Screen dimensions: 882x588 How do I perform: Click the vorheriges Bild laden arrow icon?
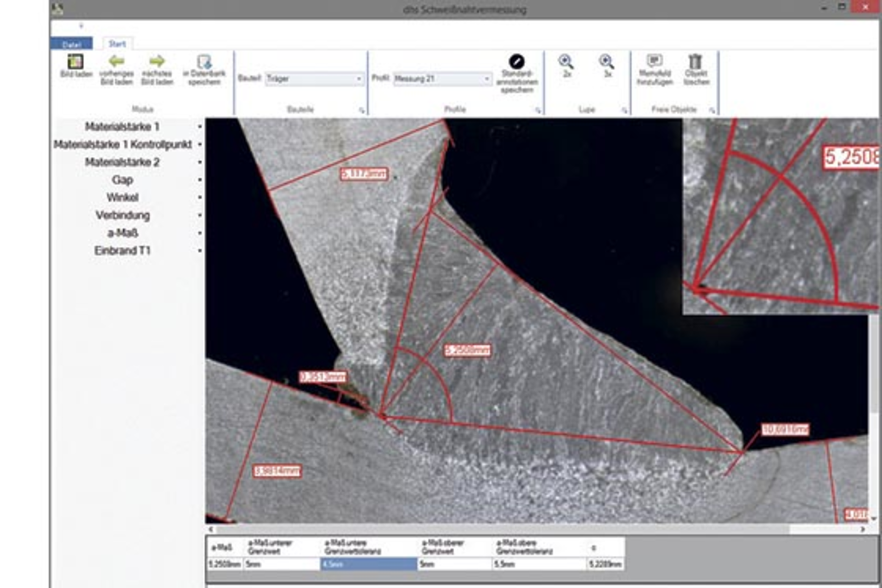pyautogui.click(x=117, y=62)
